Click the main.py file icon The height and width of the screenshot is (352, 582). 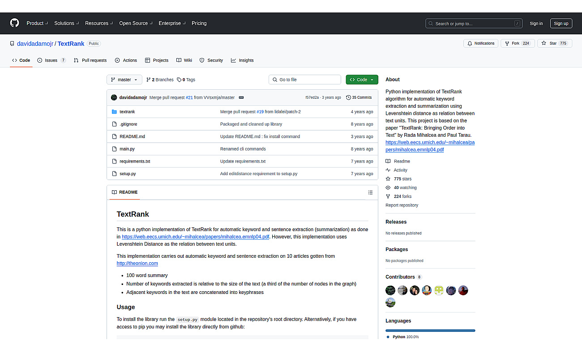coord(114,149)
